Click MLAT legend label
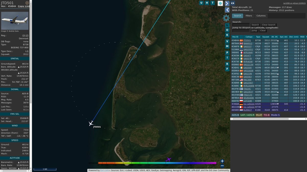Viewport: 307px width, 172px height. [x=259, y=115]
